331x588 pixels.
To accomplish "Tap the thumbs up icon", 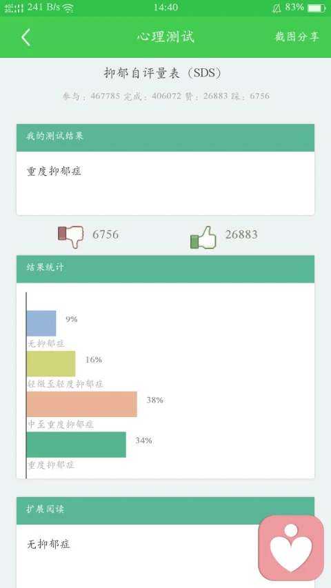I will point(203,237).
